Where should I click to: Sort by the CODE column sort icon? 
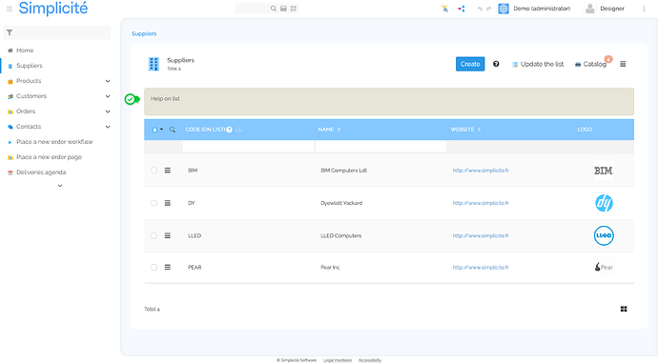pyautogui.click(x=238, y=130)
